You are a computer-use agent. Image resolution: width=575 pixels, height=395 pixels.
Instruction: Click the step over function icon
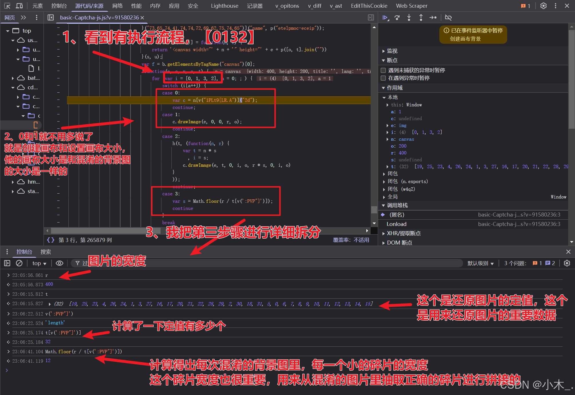point(397,18)
